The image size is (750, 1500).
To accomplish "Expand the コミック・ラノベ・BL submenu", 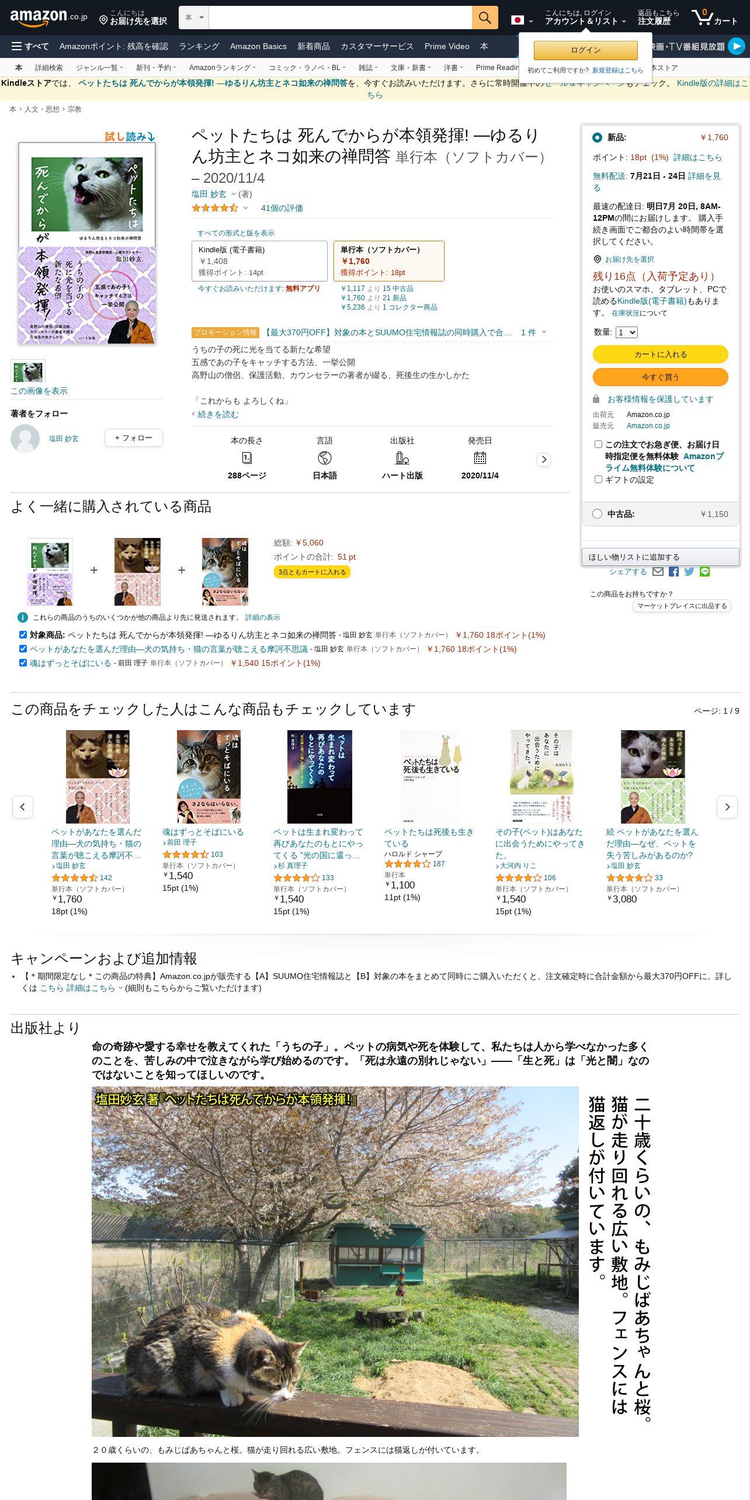I will click(x=307, y=68).
